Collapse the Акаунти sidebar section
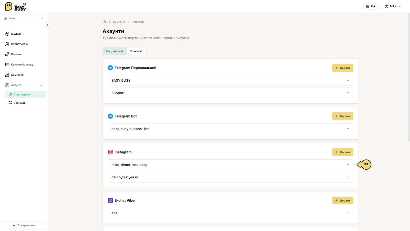The image size is (410, 231). pyautogui.click(x=41, y=85)
